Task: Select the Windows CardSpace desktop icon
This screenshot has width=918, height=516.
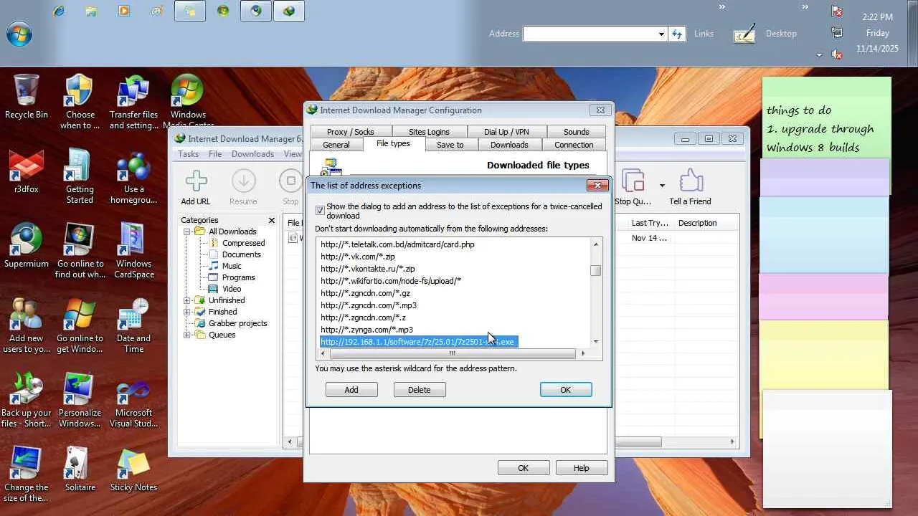Action: pyautogui.click(x=133, y=251)
